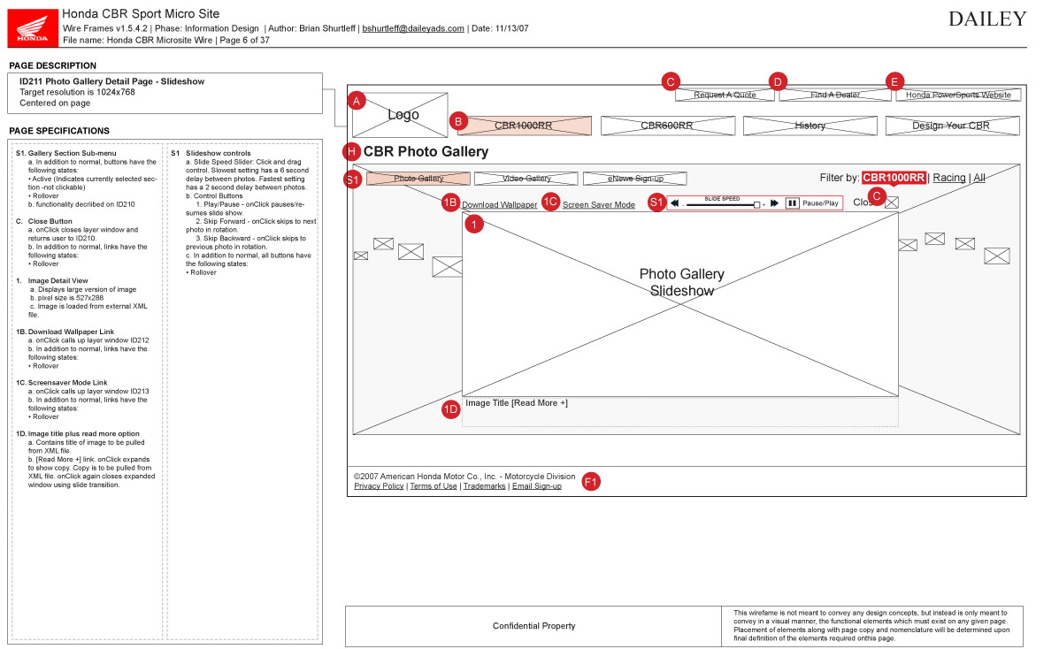The image size is (1059, 649).
Task: Filter the gallery by Racing
Action: [948, 178]
